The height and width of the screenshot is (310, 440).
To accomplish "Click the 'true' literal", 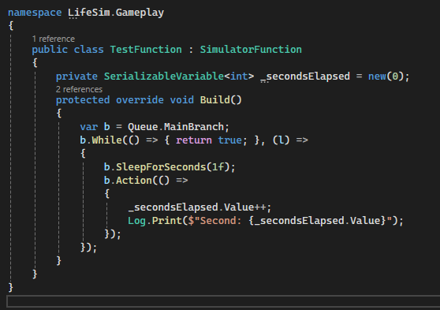I will point(229,140).
